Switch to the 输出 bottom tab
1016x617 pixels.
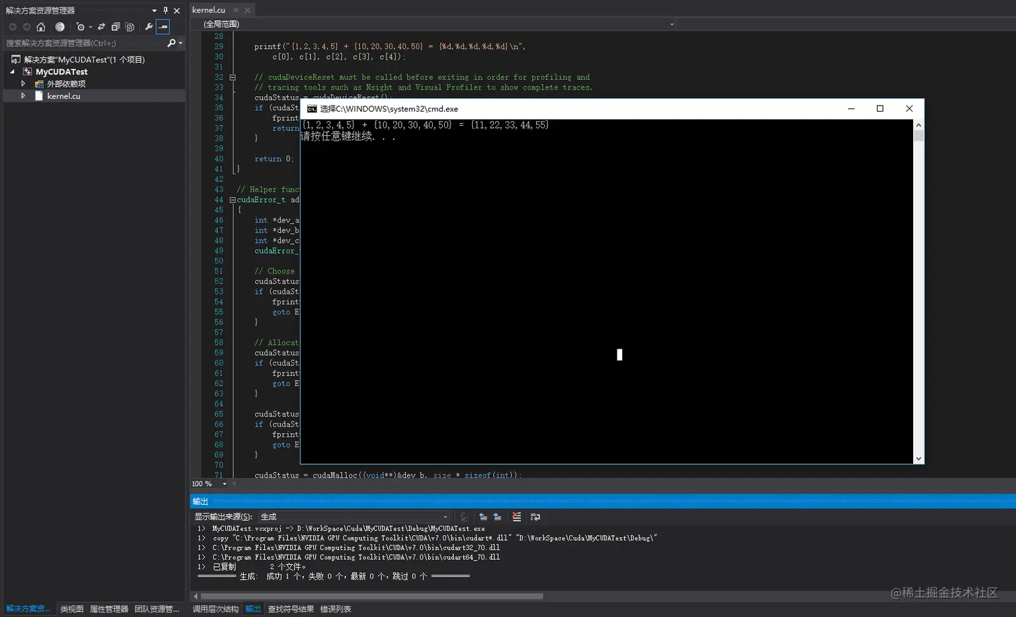coord(253,609)
